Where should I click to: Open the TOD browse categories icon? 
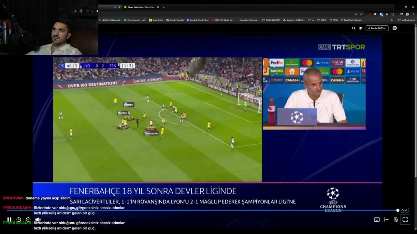click(x=361, y=28)
